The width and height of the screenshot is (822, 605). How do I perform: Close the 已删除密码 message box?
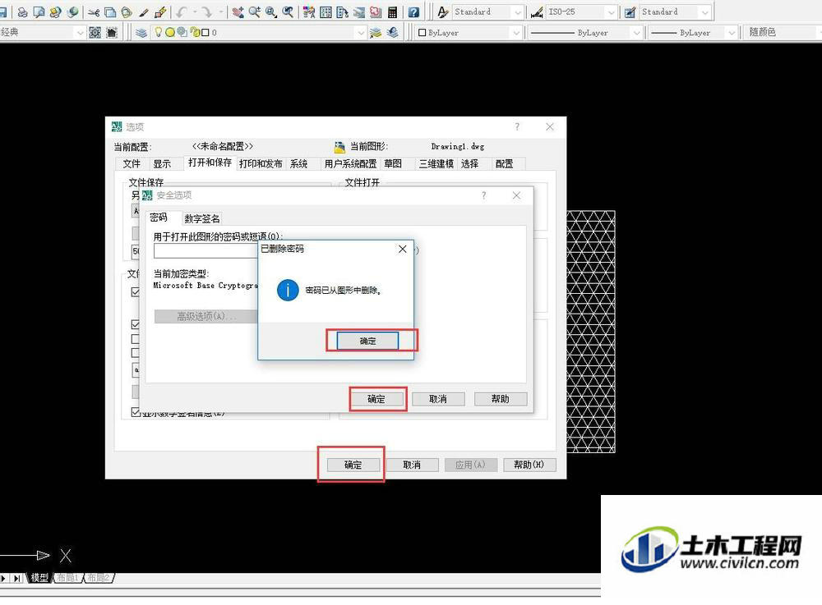(402, 249)
